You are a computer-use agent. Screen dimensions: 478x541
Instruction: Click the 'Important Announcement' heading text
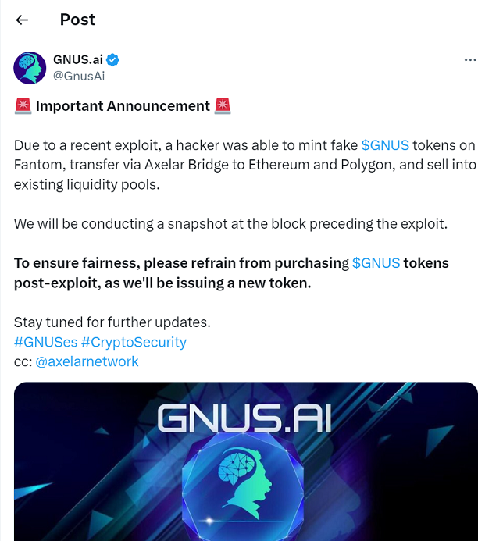coord(123,106)
